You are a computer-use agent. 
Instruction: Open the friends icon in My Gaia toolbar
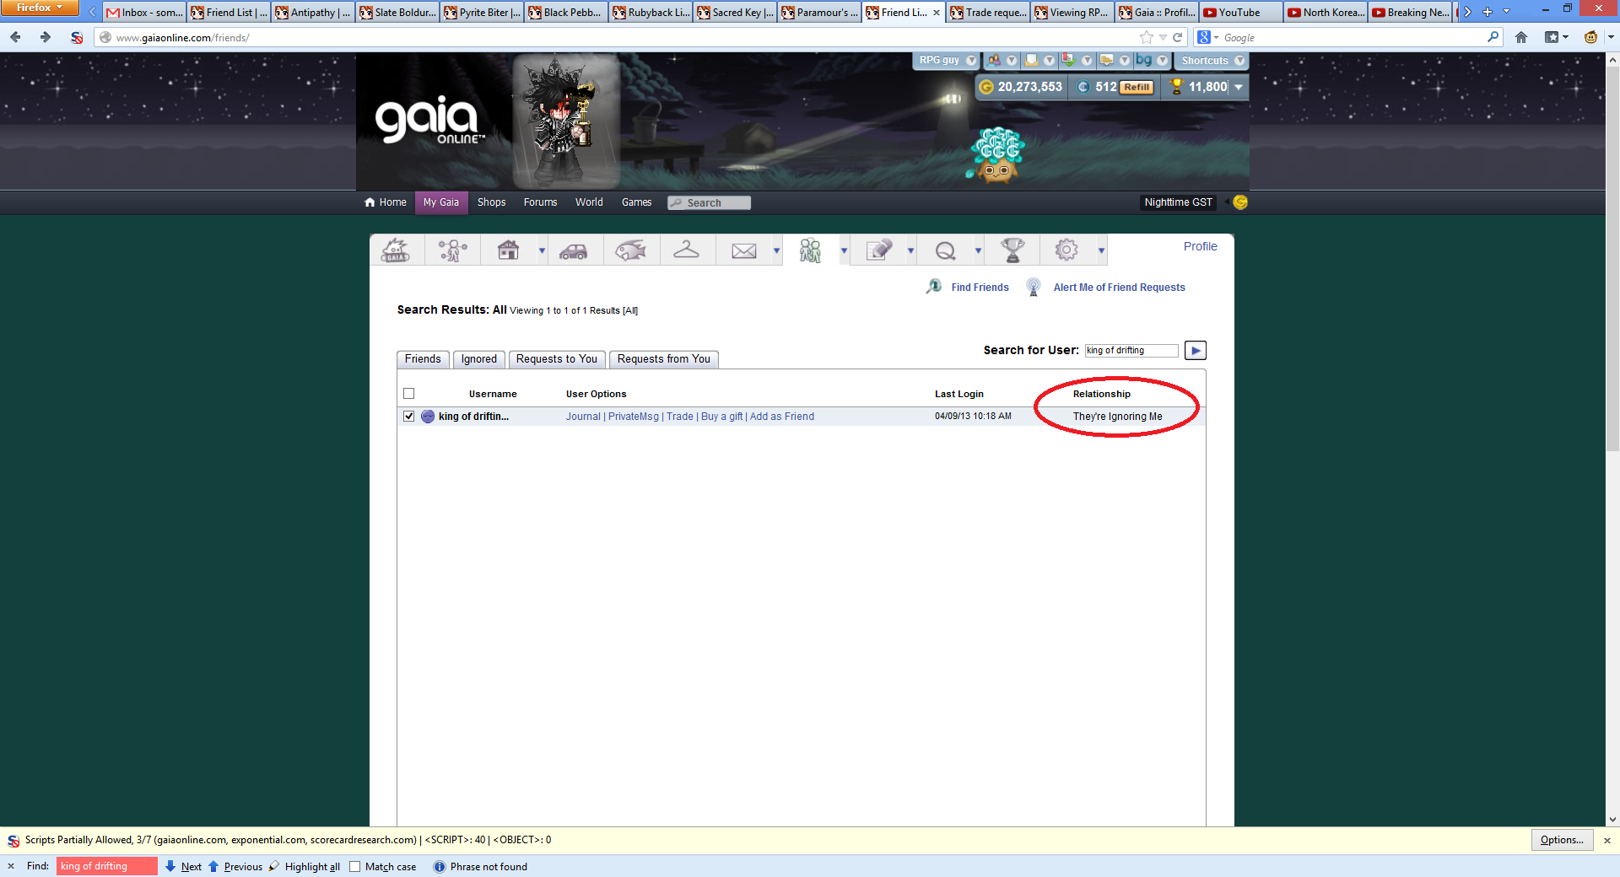coord(811,250)
